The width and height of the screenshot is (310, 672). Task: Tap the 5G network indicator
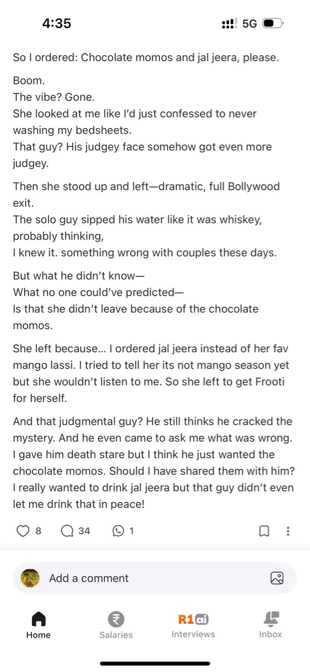[x=250, y=24]
